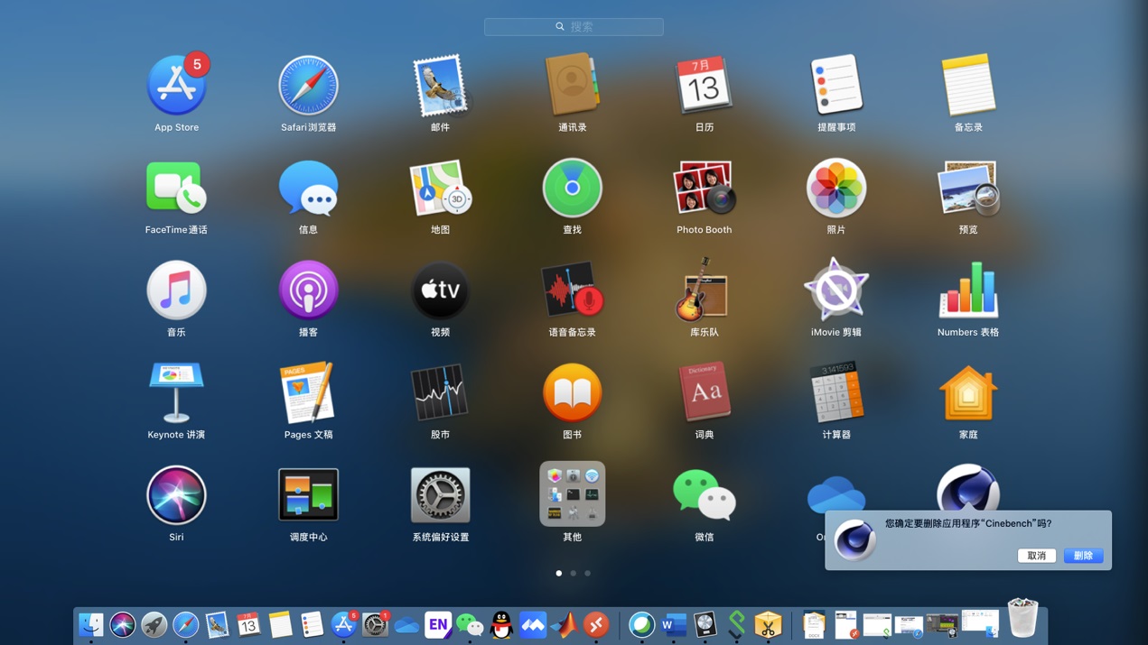
Task: Launch Siri from Launchpad grid
Action: 176,495
